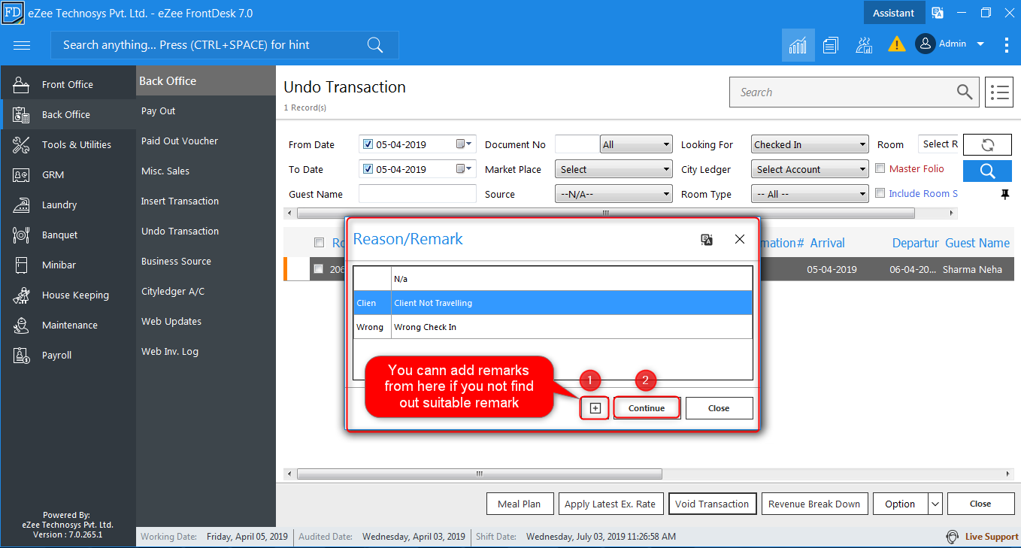Select the N/a reason row
The width and height of the screenshot is (1021, 548).
tap(553, 279)
